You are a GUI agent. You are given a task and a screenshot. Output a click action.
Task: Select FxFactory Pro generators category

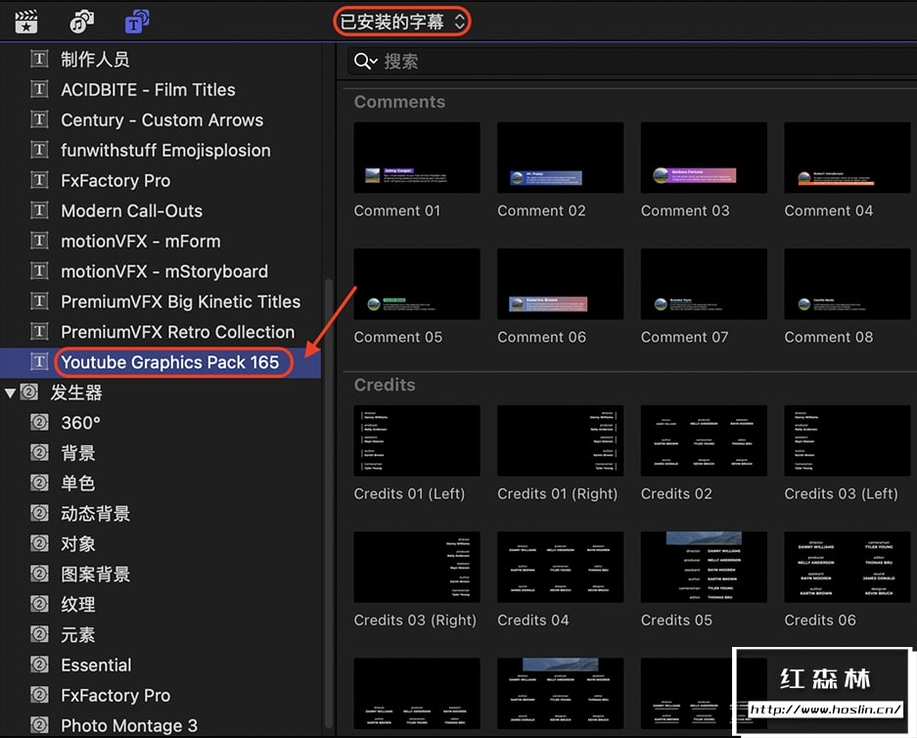tap(115, 696)
